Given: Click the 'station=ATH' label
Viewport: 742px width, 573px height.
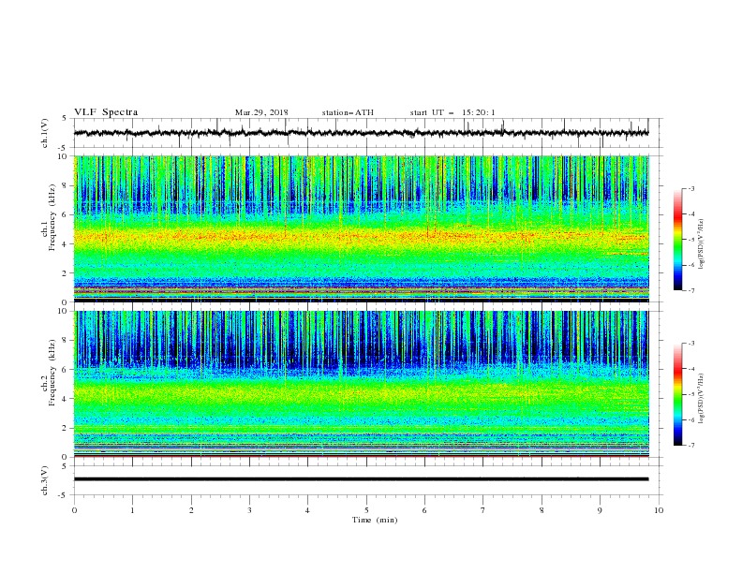Looking at the screenshot, I should pos(348,112).
